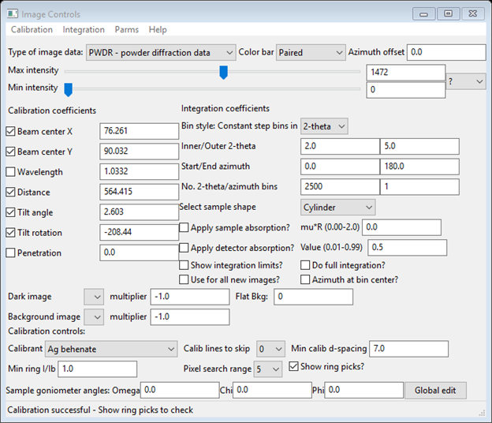Click the Min intensity slider handle

(x=68, y=89)
